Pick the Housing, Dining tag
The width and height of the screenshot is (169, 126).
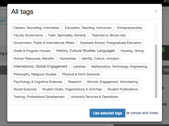tap(132, 51)
